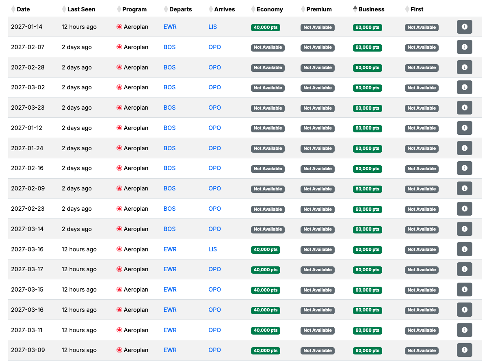Open info icon for 2027-03-09 flight
Viewport: 489px width, 363px height.
[465, 350]
